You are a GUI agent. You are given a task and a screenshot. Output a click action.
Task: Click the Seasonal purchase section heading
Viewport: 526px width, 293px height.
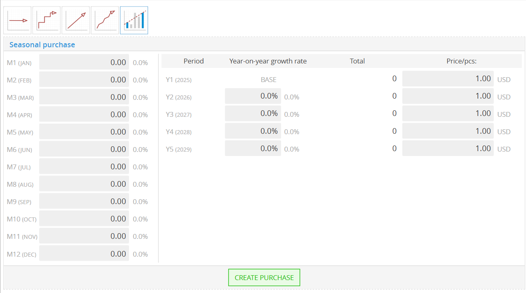(x=42, y=45)
